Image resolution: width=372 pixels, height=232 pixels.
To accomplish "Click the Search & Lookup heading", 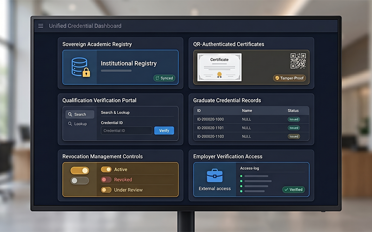I will [x=115, y=112].
